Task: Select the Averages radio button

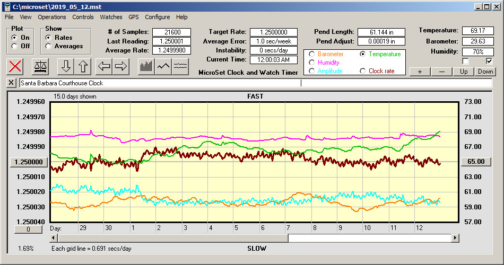Action: tap(49, 46)
